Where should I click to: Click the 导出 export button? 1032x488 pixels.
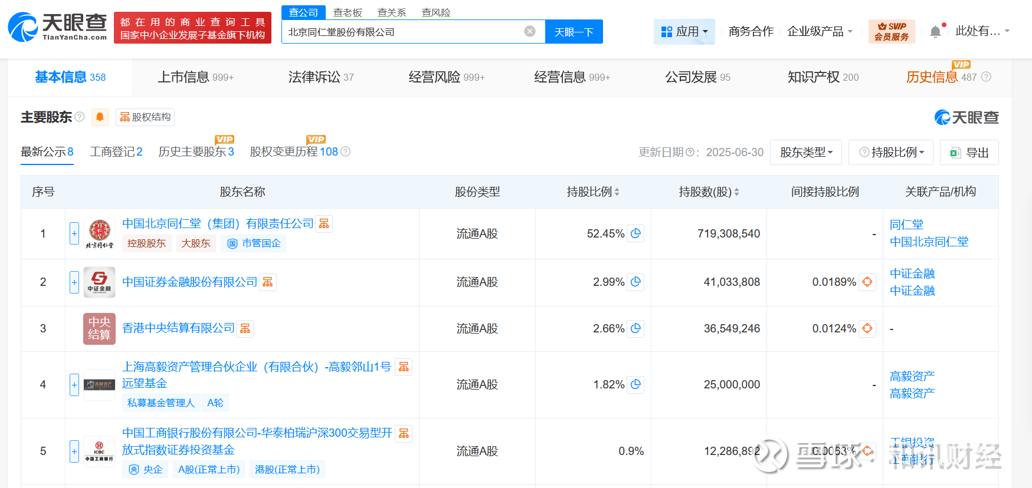(969, 153)
